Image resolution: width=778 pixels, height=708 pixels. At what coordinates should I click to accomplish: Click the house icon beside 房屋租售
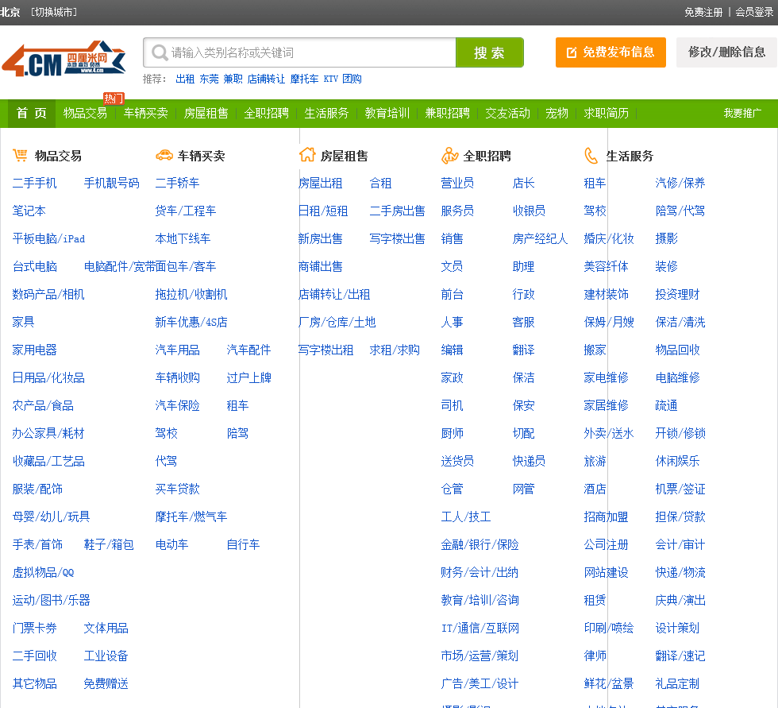tap(307, 155)
